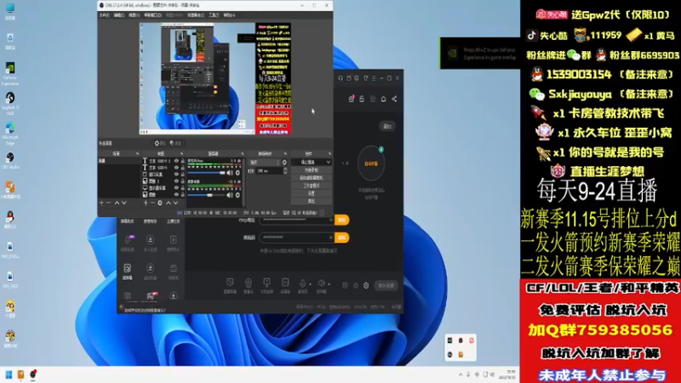This screenshot has width=681, height=383.
Task: Move scene down in Scenes dock
Action: pyautogui.click(x=123, y=203)
